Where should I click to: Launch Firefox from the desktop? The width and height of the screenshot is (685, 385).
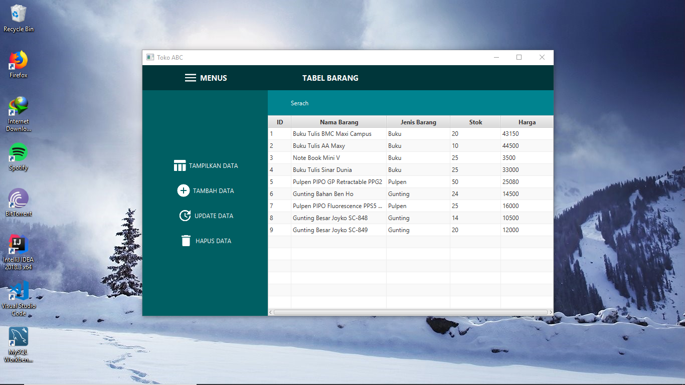click(18, 60)
